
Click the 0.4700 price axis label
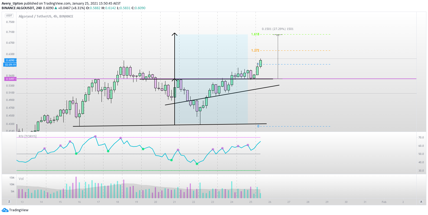coord(10,108)
